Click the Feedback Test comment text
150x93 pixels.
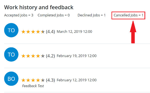[x=33, y=86]
